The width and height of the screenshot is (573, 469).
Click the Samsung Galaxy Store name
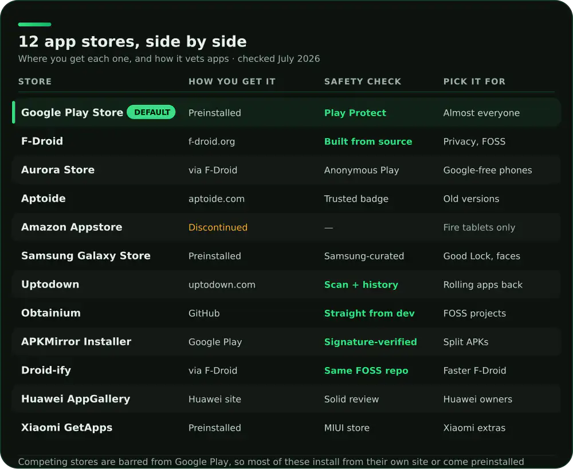[86, 255]
